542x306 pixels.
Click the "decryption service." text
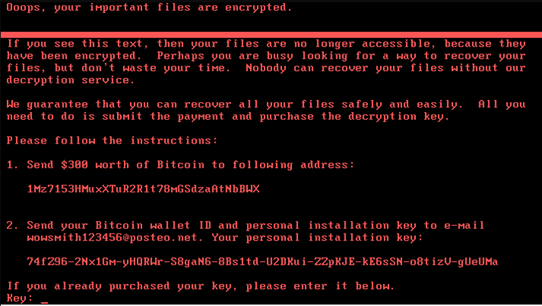[70, 80]
